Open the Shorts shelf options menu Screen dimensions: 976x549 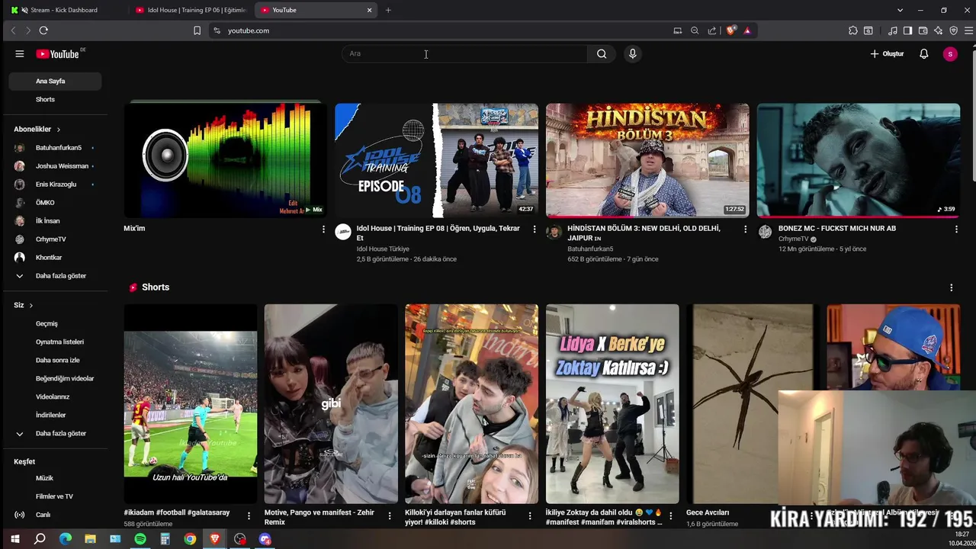[x=951, y=287]
